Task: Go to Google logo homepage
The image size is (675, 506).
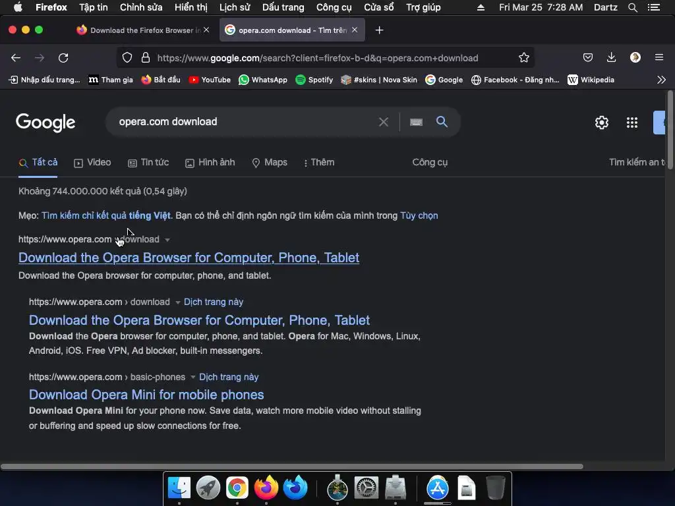Action: (x=45, y=123)
